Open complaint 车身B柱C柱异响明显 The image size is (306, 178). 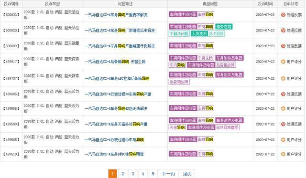click(x=114, y=154)
